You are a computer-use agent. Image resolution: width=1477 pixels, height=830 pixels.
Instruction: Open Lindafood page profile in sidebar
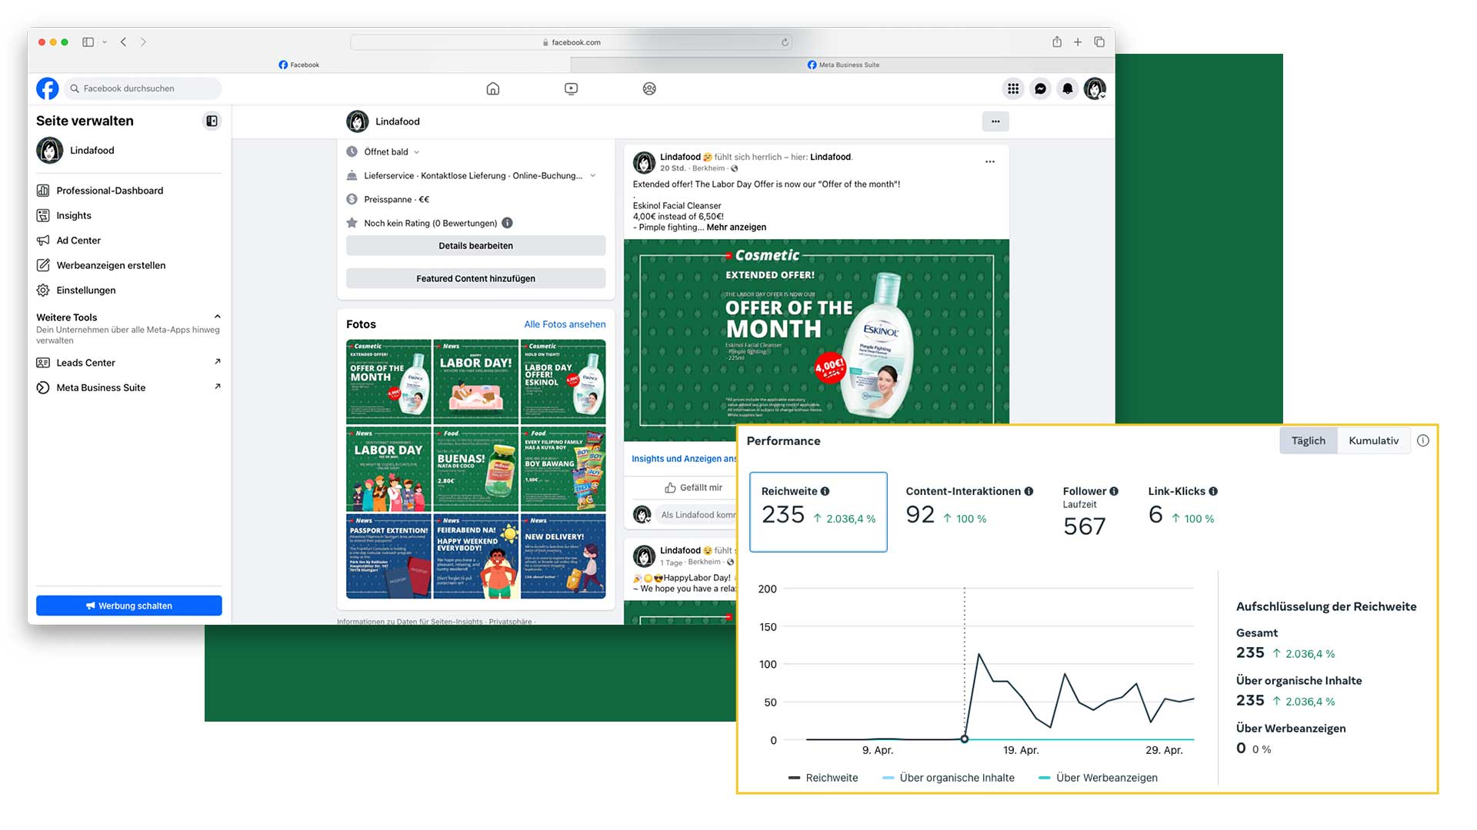75,151
